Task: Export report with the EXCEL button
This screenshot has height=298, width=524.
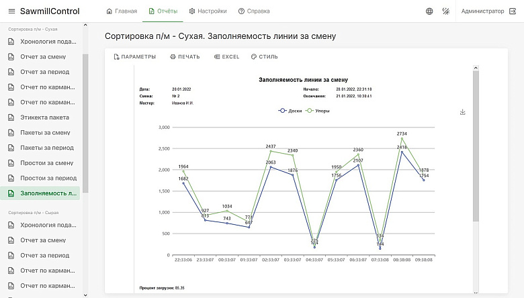Action: coord(226,57)
